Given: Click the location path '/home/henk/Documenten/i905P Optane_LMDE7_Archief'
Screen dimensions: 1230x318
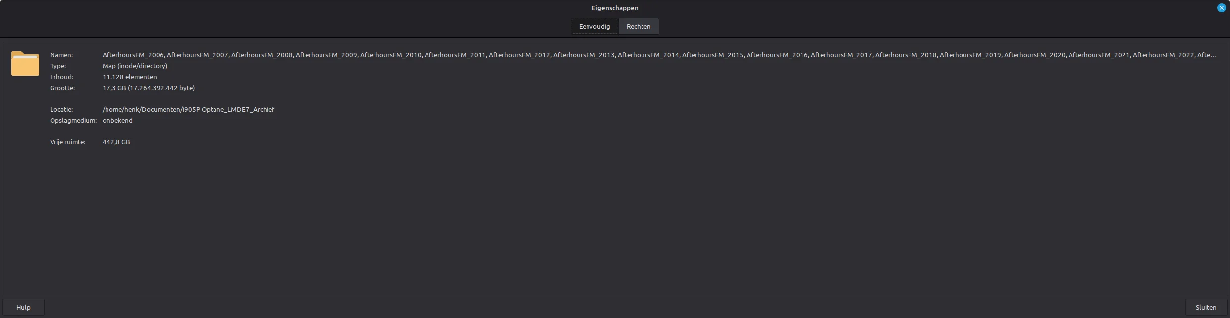Looking at the screenshot, I should coord(188,109).
